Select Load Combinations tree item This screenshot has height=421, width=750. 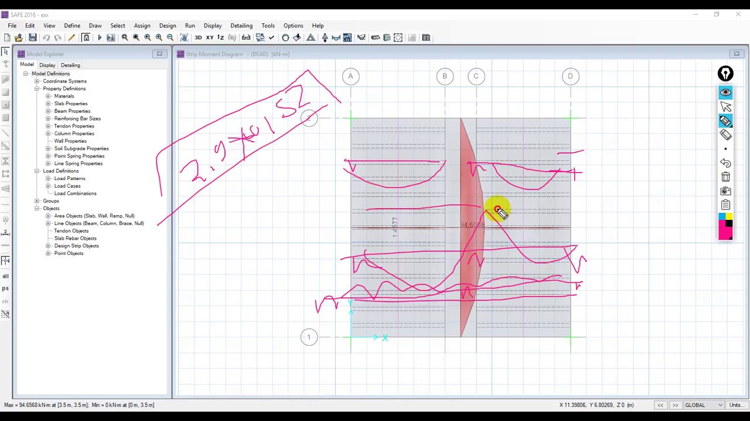pyautogui.click(x=75, y=194)
